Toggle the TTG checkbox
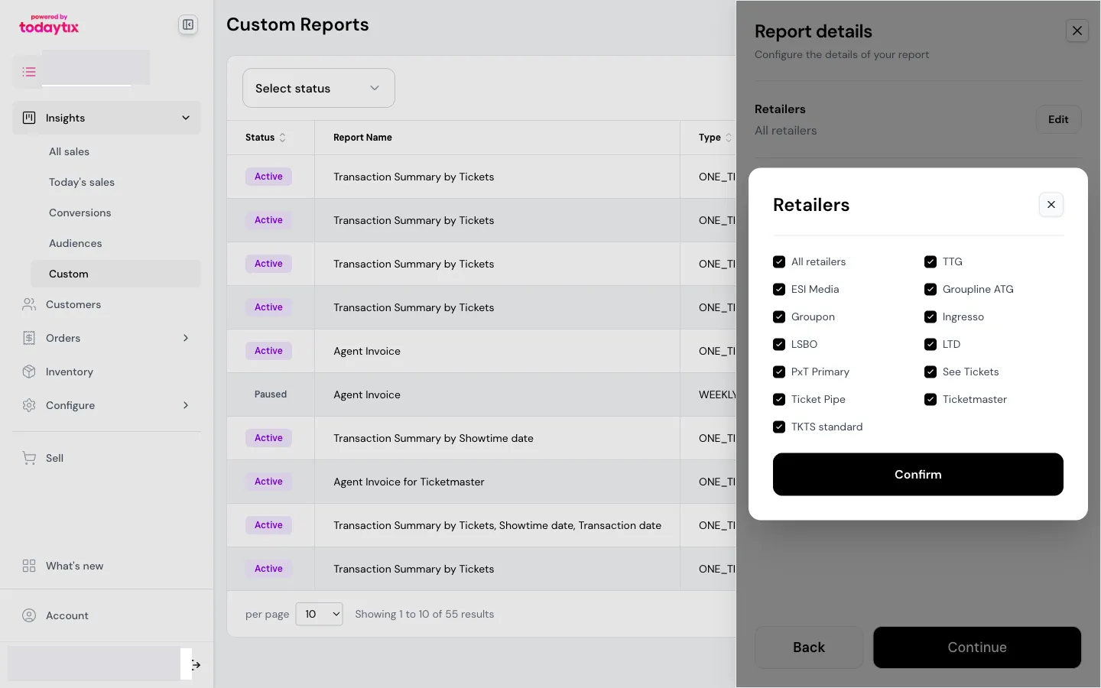1101x688 pixels. (x=930, y=261)
